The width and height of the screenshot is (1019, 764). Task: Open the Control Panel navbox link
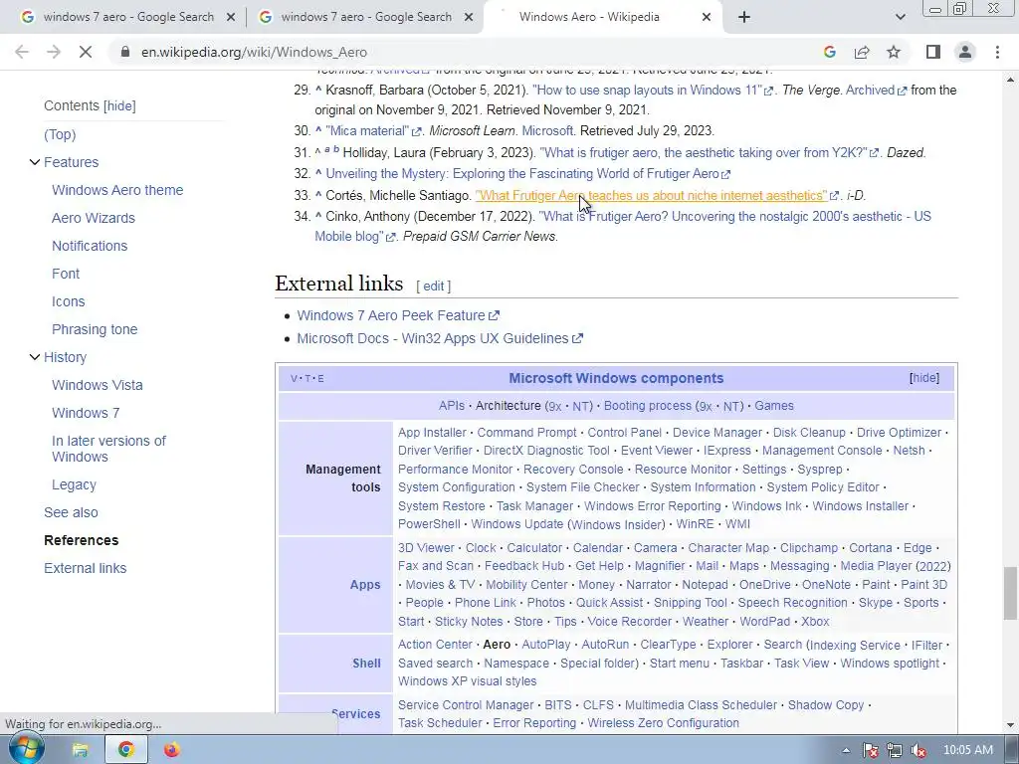click(x=625, y=433)
